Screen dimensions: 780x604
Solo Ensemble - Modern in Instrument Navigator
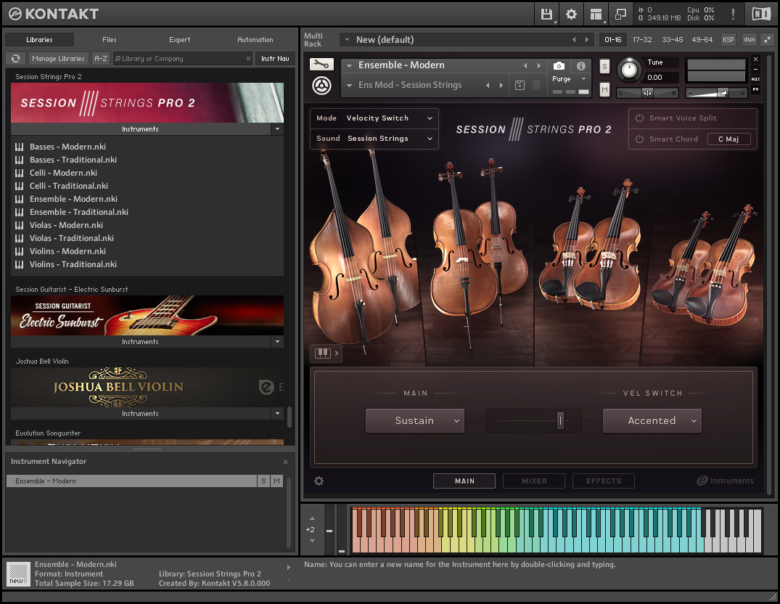(263, 481)
